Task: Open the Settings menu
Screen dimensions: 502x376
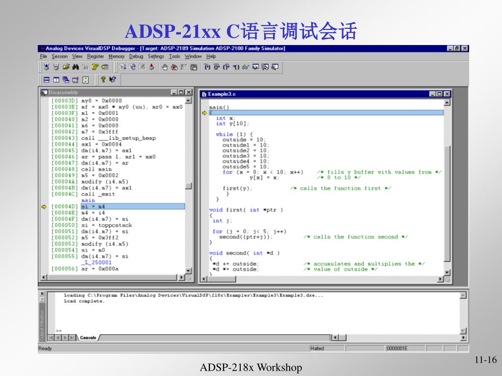Action: coord(156,56)
